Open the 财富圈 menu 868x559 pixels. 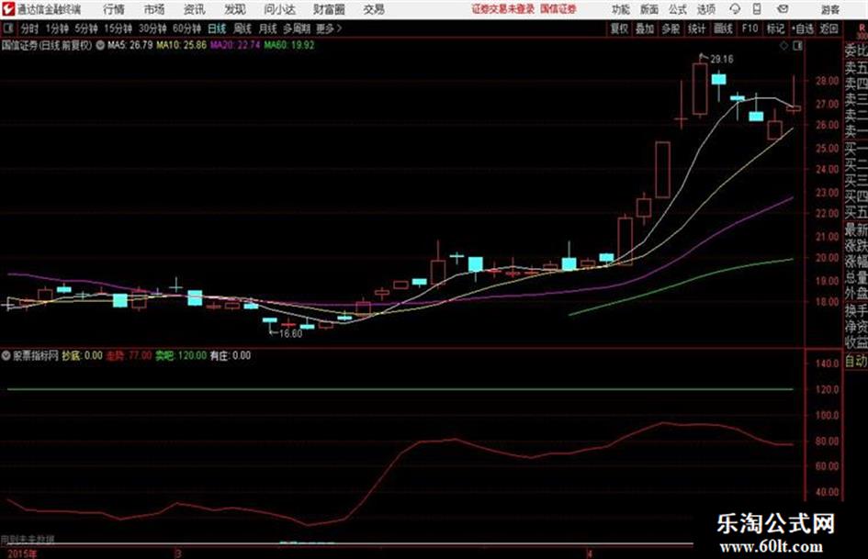coord(329,9)
